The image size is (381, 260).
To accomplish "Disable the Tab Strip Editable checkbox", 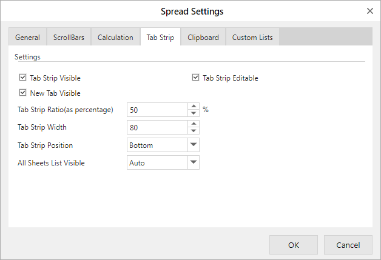I will [x=195, y=78].
